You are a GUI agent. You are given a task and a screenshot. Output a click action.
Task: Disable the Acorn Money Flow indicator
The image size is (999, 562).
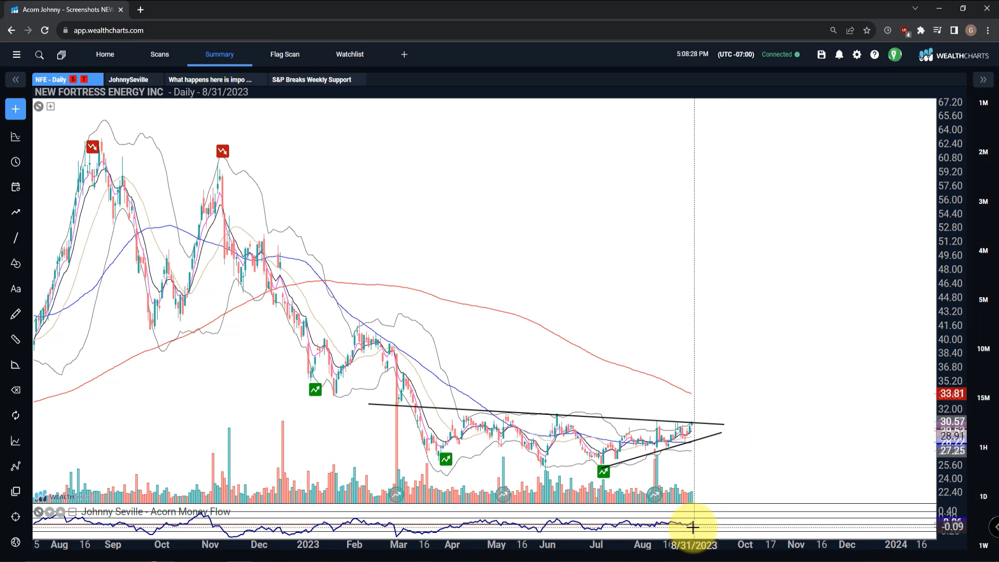[39, 512]
